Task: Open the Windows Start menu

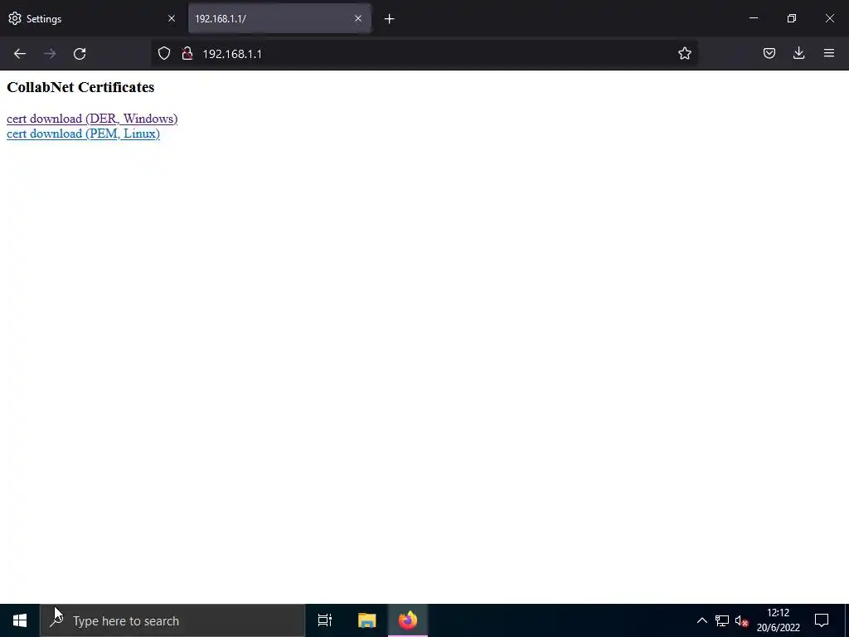Action: click(20, 620)
